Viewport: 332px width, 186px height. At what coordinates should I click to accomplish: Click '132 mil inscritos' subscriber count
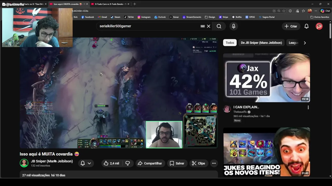tap(40, 166)
